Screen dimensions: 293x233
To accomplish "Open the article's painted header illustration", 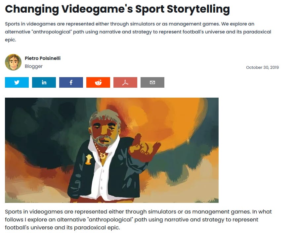I will 112,150.
